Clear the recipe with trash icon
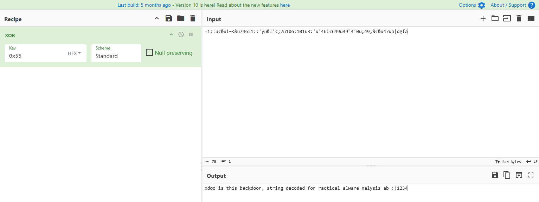 click(x=193, y=19)
